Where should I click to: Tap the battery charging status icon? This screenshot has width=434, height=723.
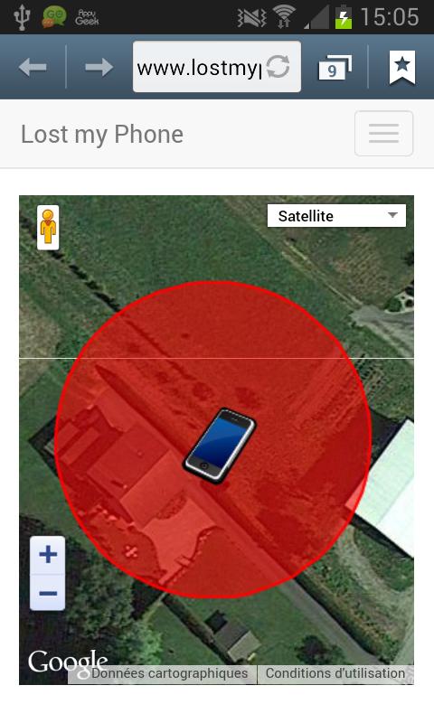pos(344,16)
